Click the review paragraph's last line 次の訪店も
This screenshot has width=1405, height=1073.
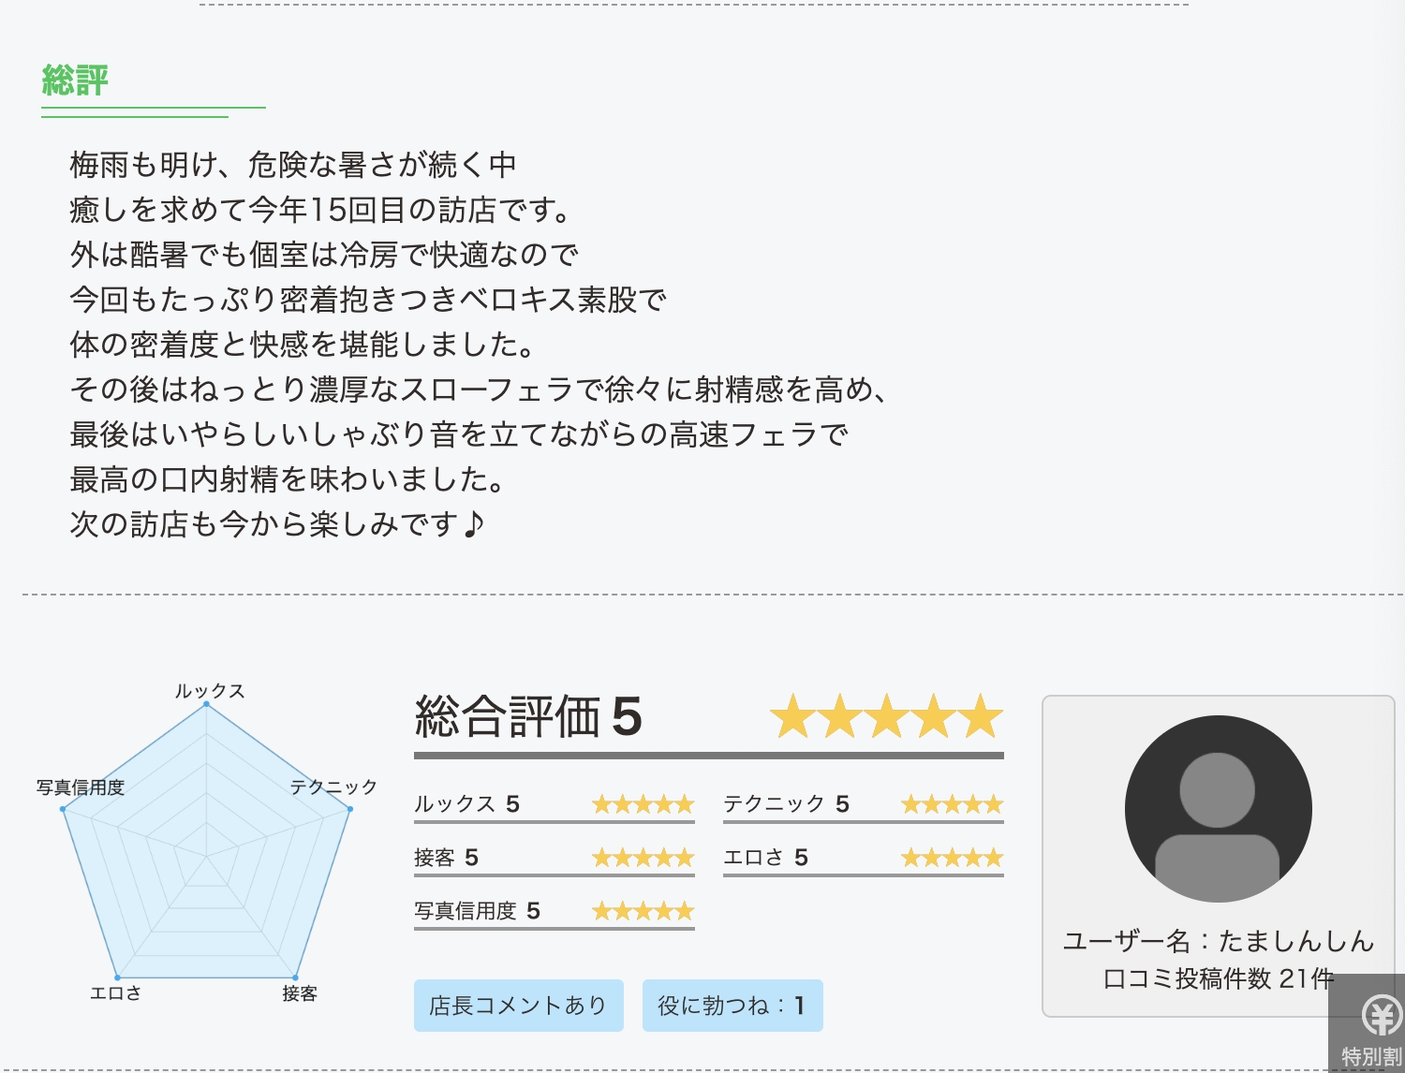pyautogui.click(x=277, y=524)
